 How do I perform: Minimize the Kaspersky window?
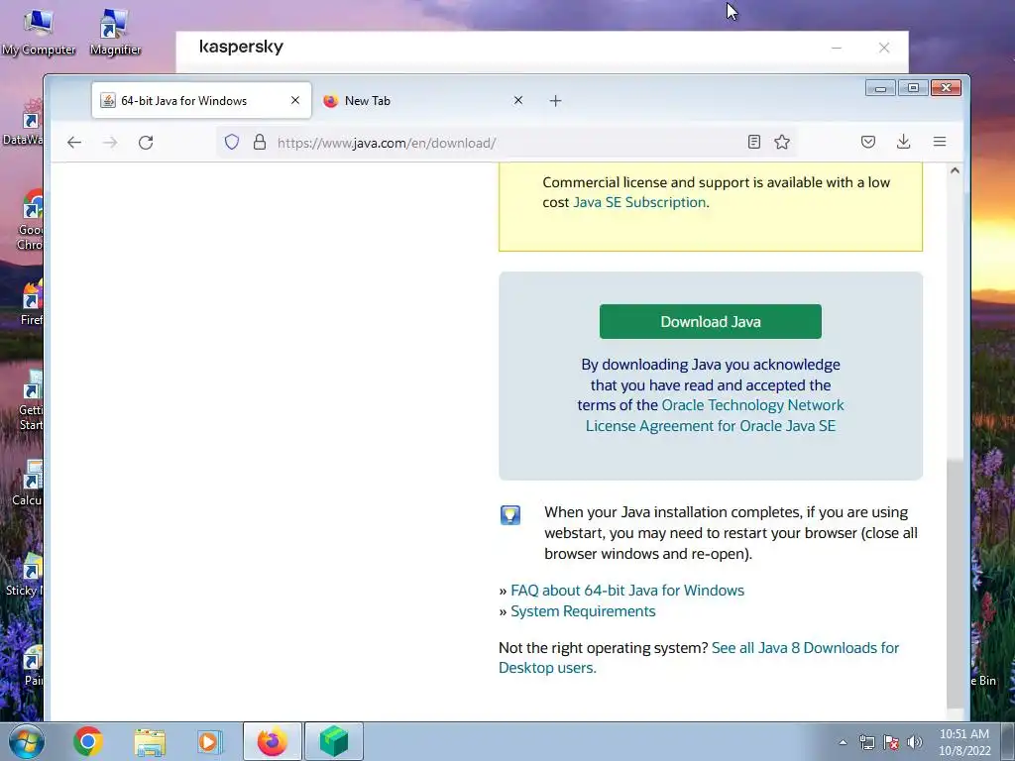click(x=837, y=48)
